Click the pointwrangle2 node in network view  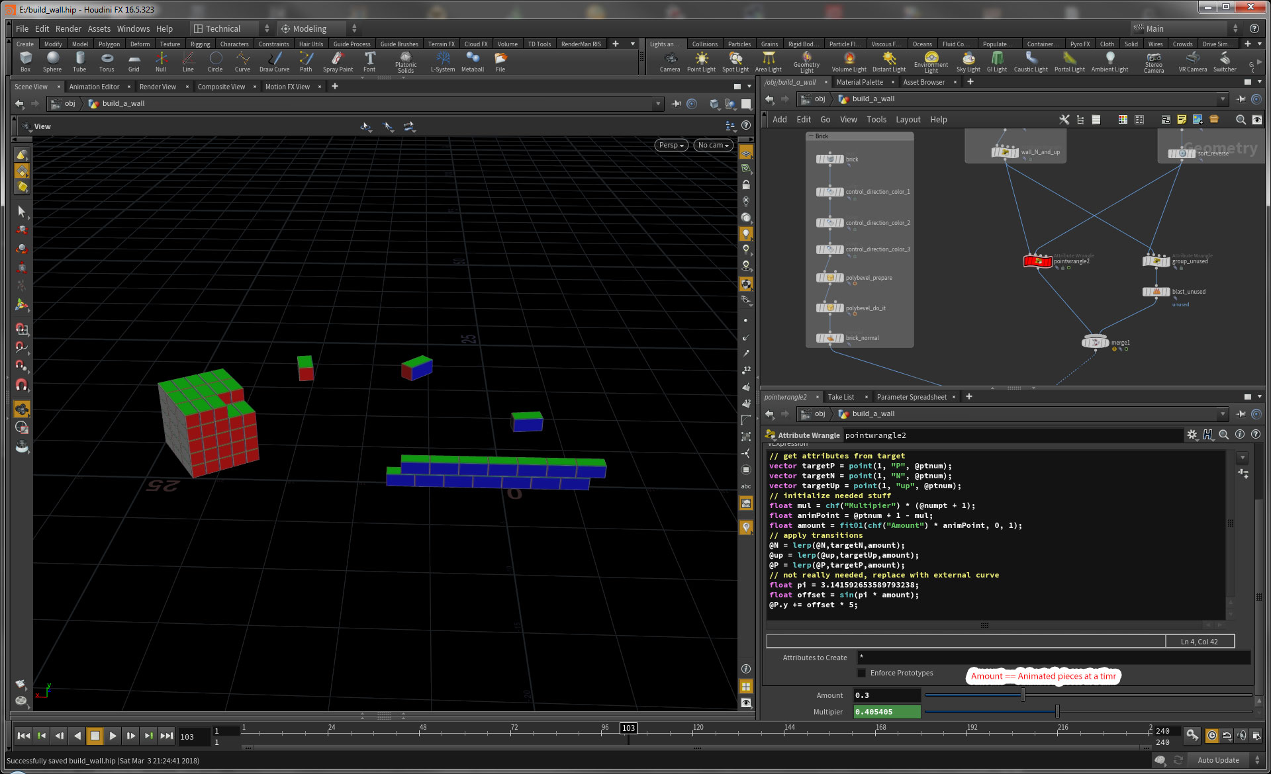click(1038, 261)
